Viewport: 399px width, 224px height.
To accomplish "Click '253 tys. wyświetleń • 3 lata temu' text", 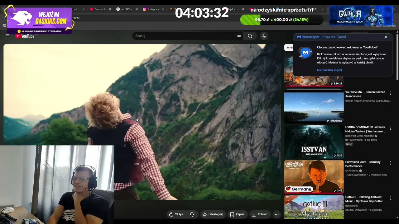I will click(x=364, y=210).
